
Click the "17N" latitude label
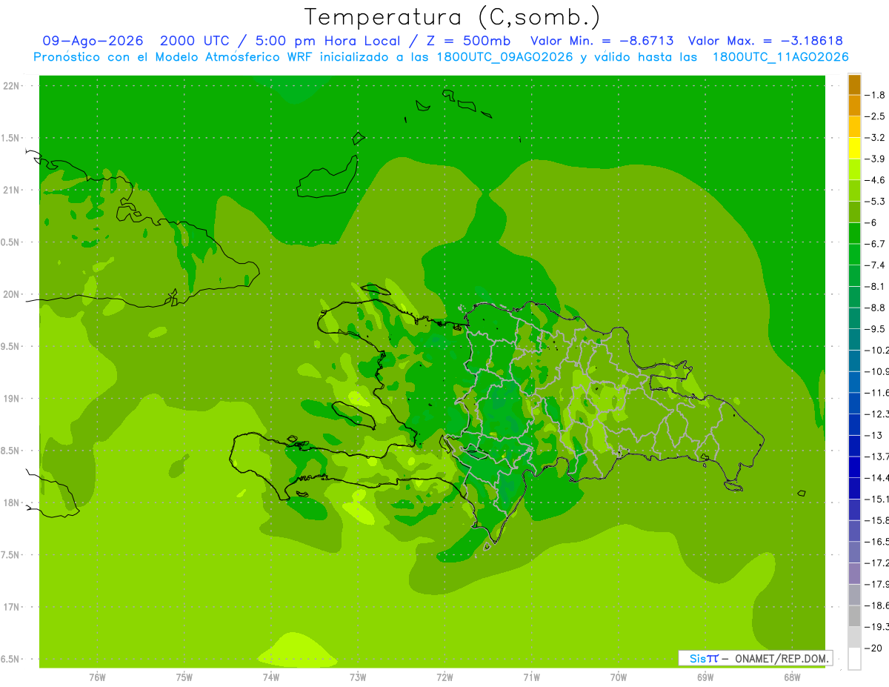click(x=11, y=607)
